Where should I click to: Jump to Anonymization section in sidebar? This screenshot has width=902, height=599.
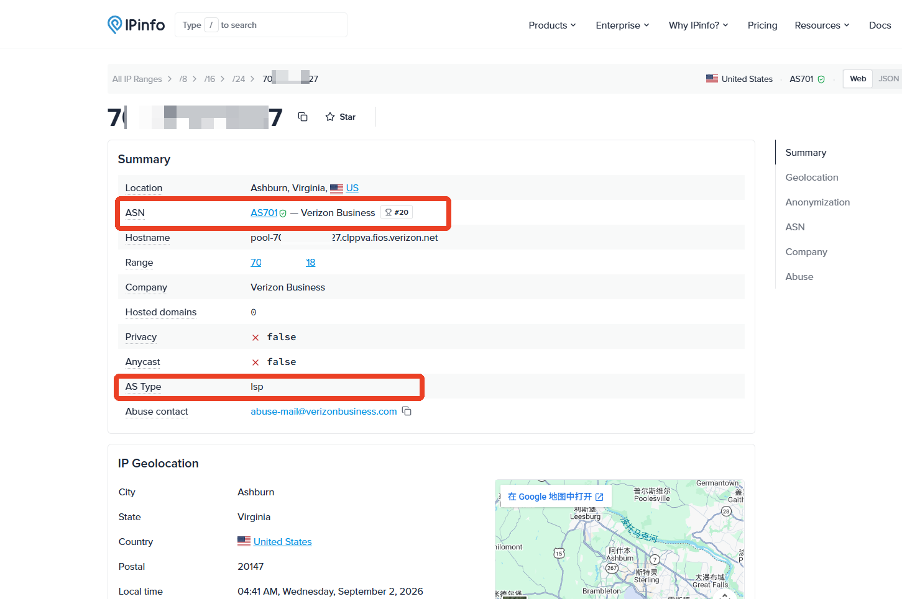coord(817,202)
